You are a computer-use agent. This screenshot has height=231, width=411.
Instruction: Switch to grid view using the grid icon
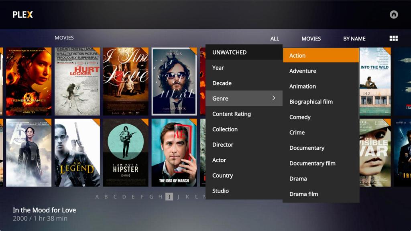click(394, 38)
